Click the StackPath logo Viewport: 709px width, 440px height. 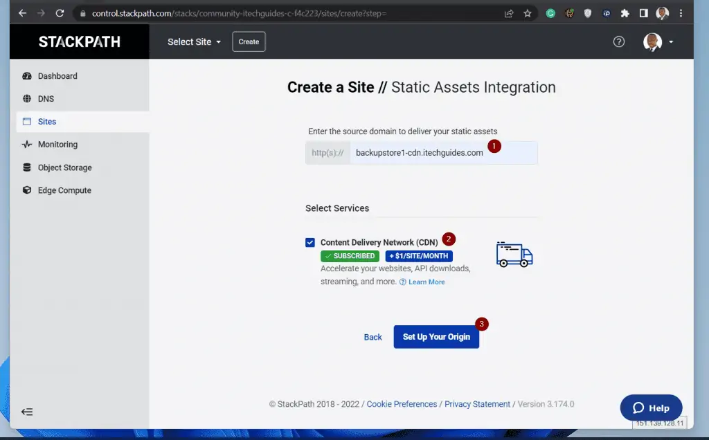pyautogui.click(x=80, y=42)
